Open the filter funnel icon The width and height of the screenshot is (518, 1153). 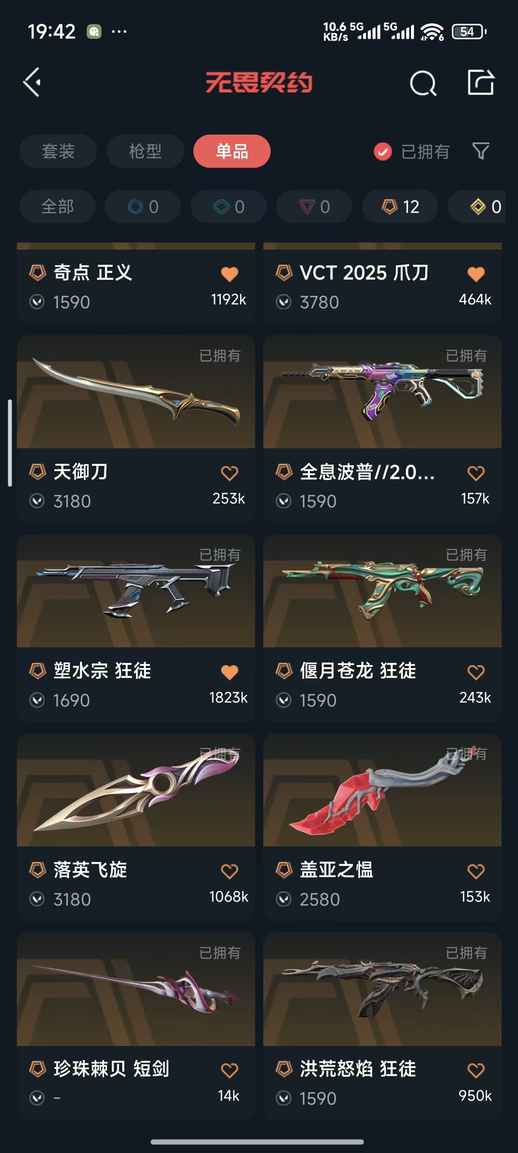(481, 151)
